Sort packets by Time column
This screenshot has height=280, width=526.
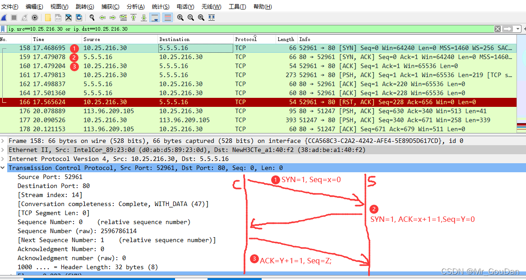pos(57,39)
